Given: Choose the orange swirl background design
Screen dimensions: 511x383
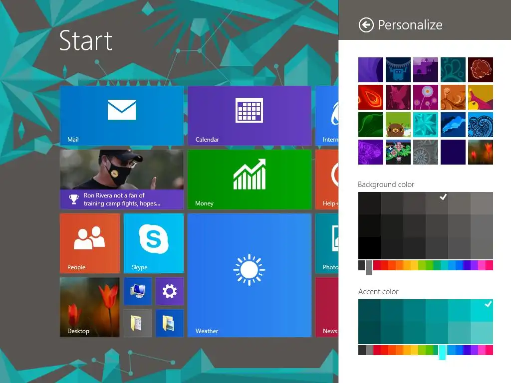Looking at the screenshot, I should 453,97.
